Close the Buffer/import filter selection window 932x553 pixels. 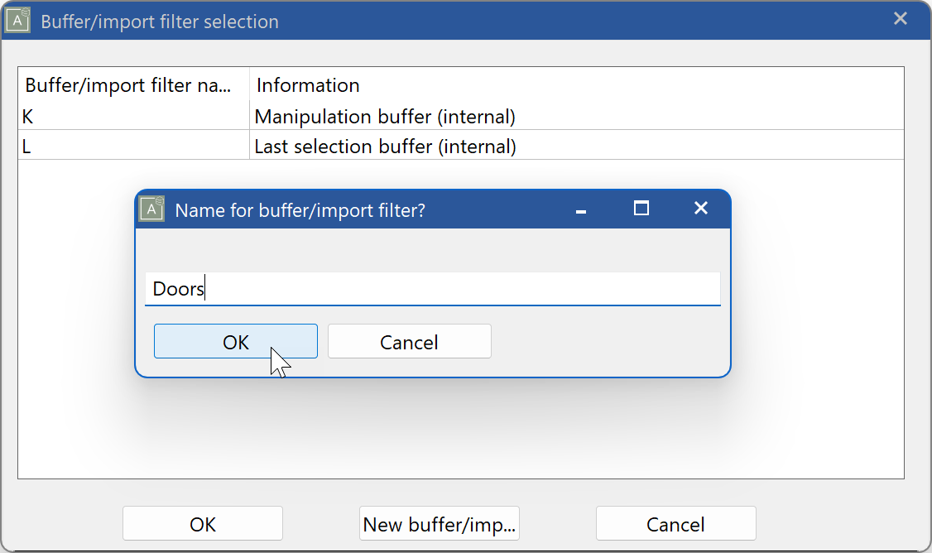901,17
